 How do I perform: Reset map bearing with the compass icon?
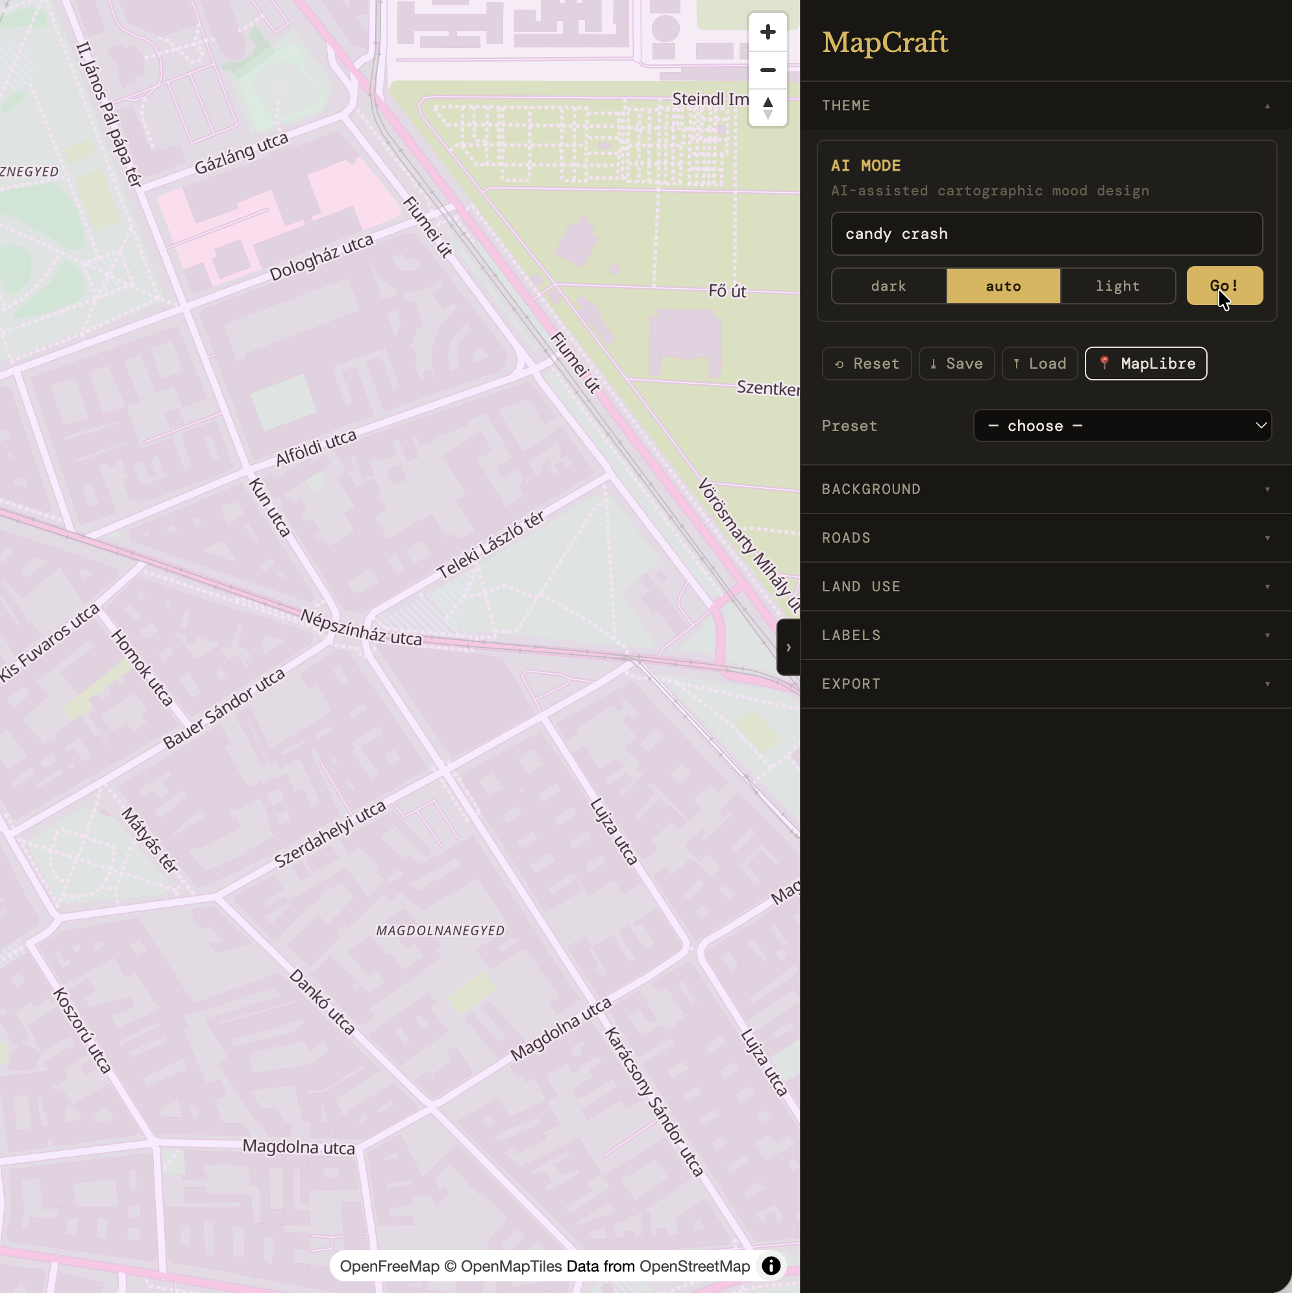tap(768, 108)
